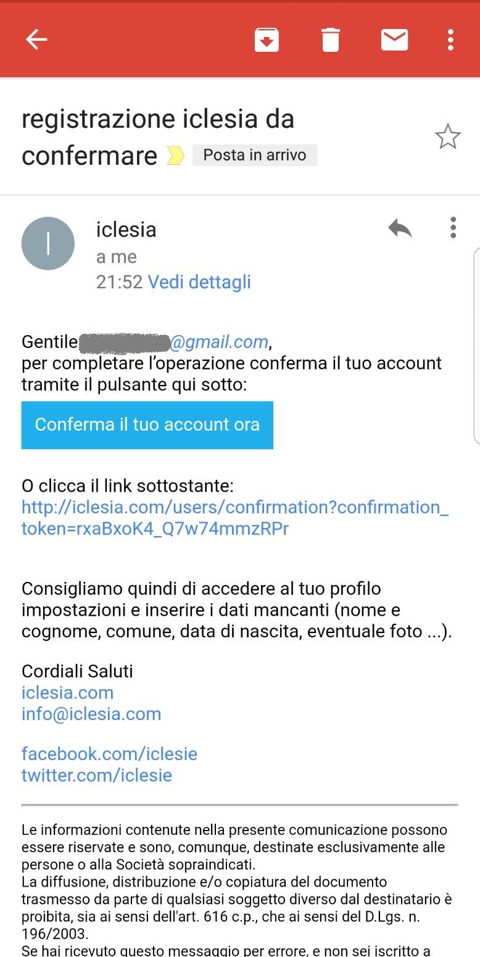The image size is (480, 957).
Task: Tap the iclesia sender avatar
Action: coord(48,243)
